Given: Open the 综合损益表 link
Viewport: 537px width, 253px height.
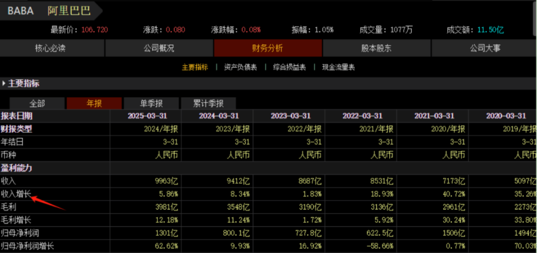Looking at the screenshot, I should click(x=289, y=68).
